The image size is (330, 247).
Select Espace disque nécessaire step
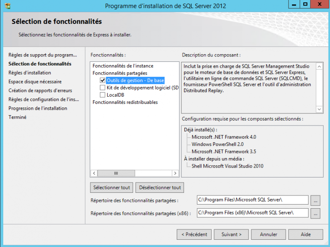35,82
